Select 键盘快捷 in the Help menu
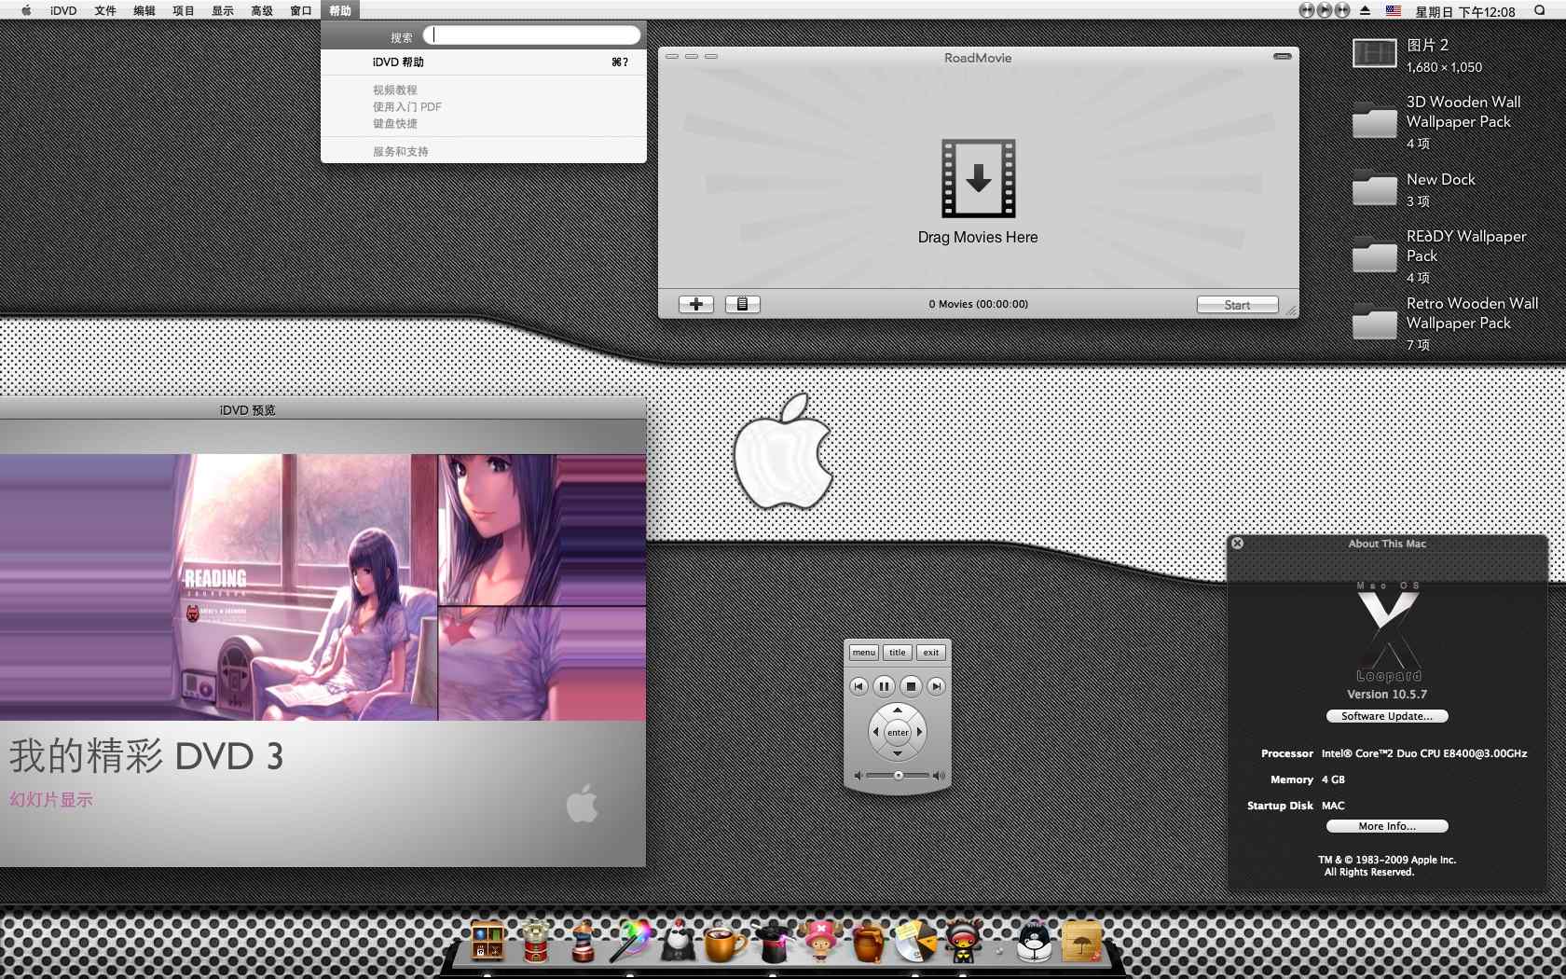The width and height of the screenshot is (1566, 979). click(484, 124)
